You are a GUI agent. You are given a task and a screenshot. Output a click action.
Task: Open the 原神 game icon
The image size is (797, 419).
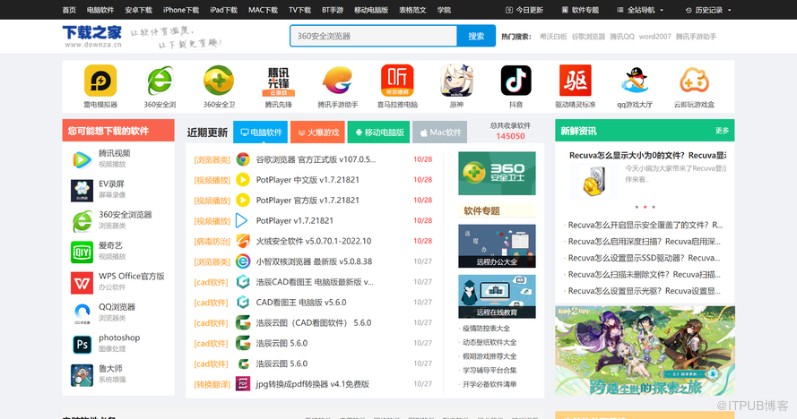pyautogui.click(x=456, y=81)
